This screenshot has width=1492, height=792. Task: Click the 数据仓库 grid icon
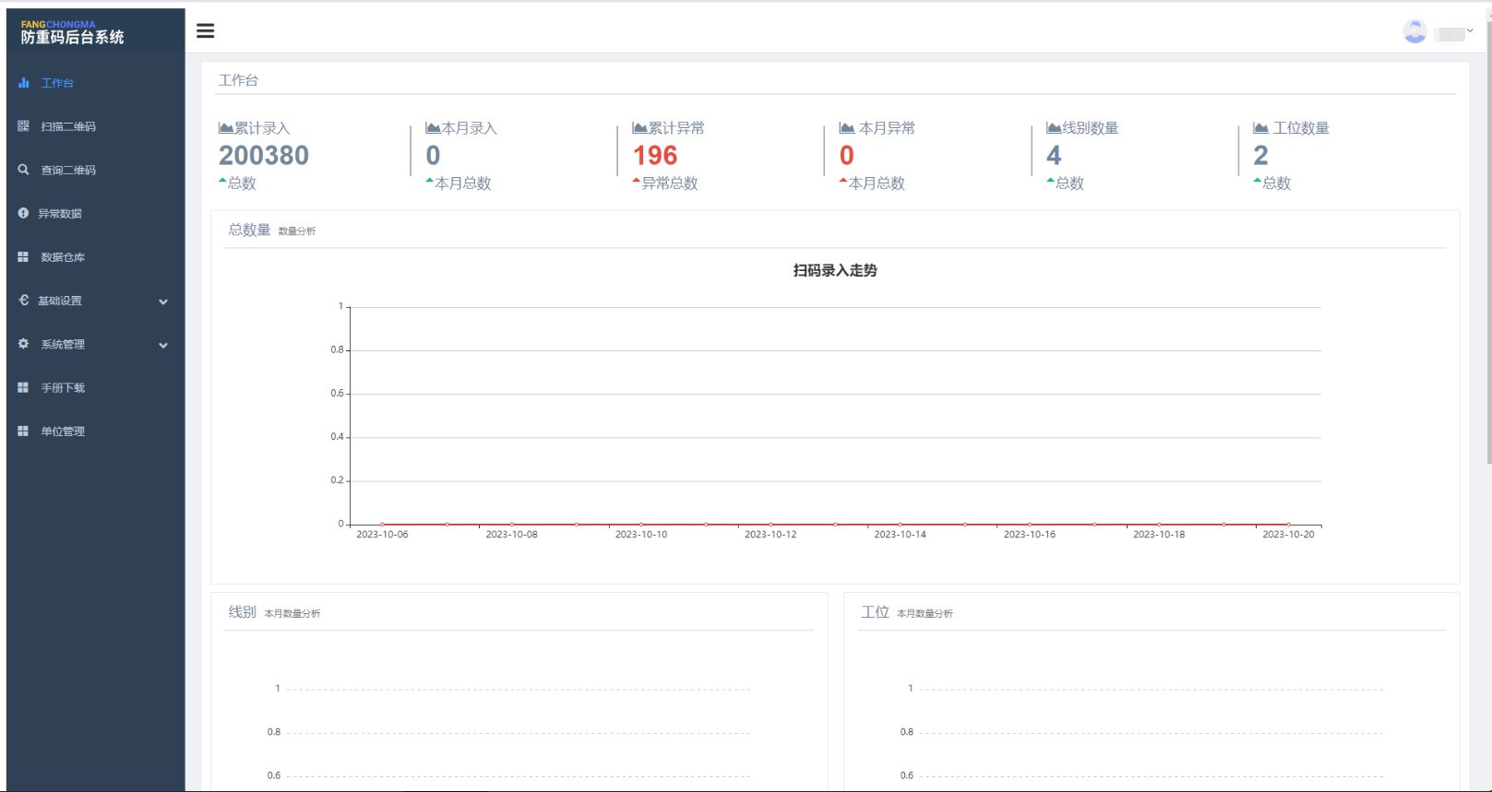click(23, 257)
